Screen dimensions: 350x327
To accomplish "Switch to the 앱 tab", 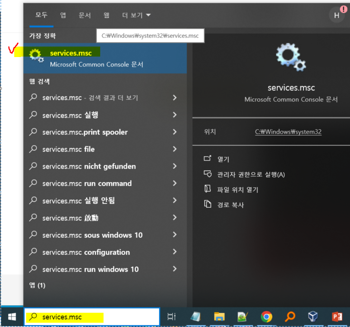I will (63, 15).
